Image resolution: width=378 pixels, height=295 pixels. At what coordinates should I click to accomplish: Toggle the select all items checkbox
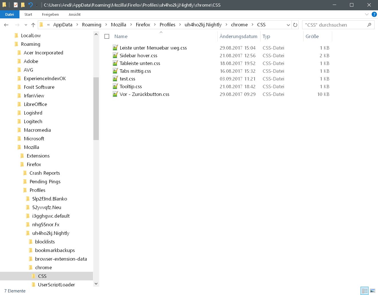click(x=107, y=36)
